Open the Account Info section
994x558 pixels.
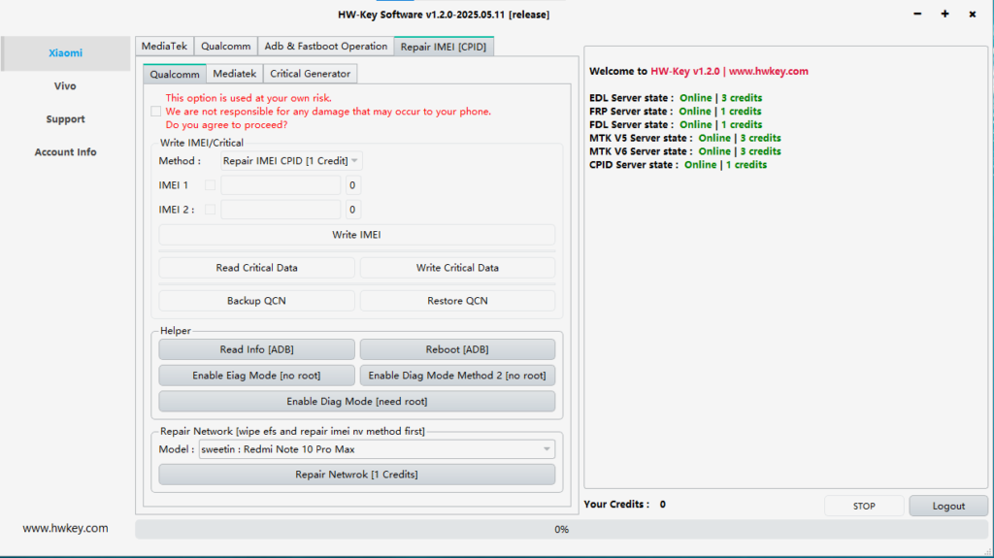pyautogui.click(x=65, y=152)
